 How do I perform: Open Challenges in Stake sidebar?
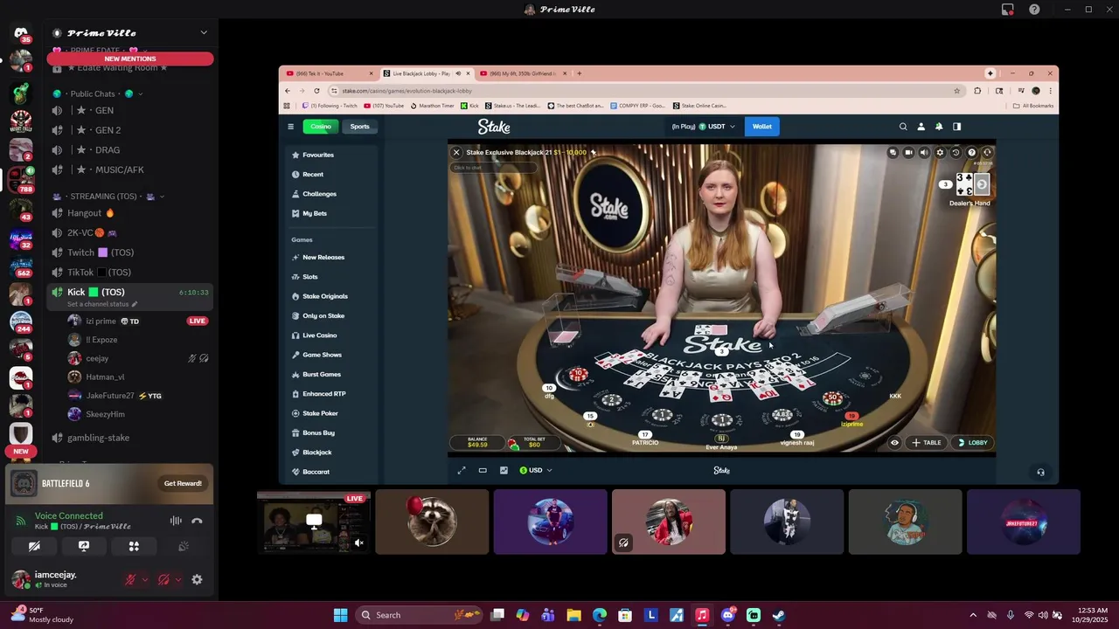332,194
